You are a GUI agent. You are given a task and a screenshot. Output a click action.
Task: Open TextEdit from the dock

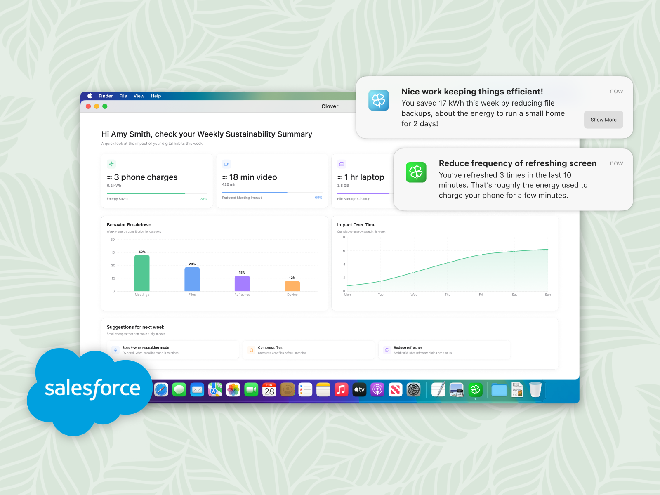[x=438, y=389]
